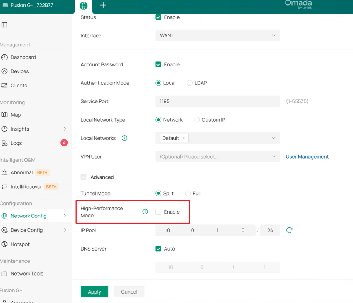
Task: Expand the Device Config submenu chevron
Action: 65,230
